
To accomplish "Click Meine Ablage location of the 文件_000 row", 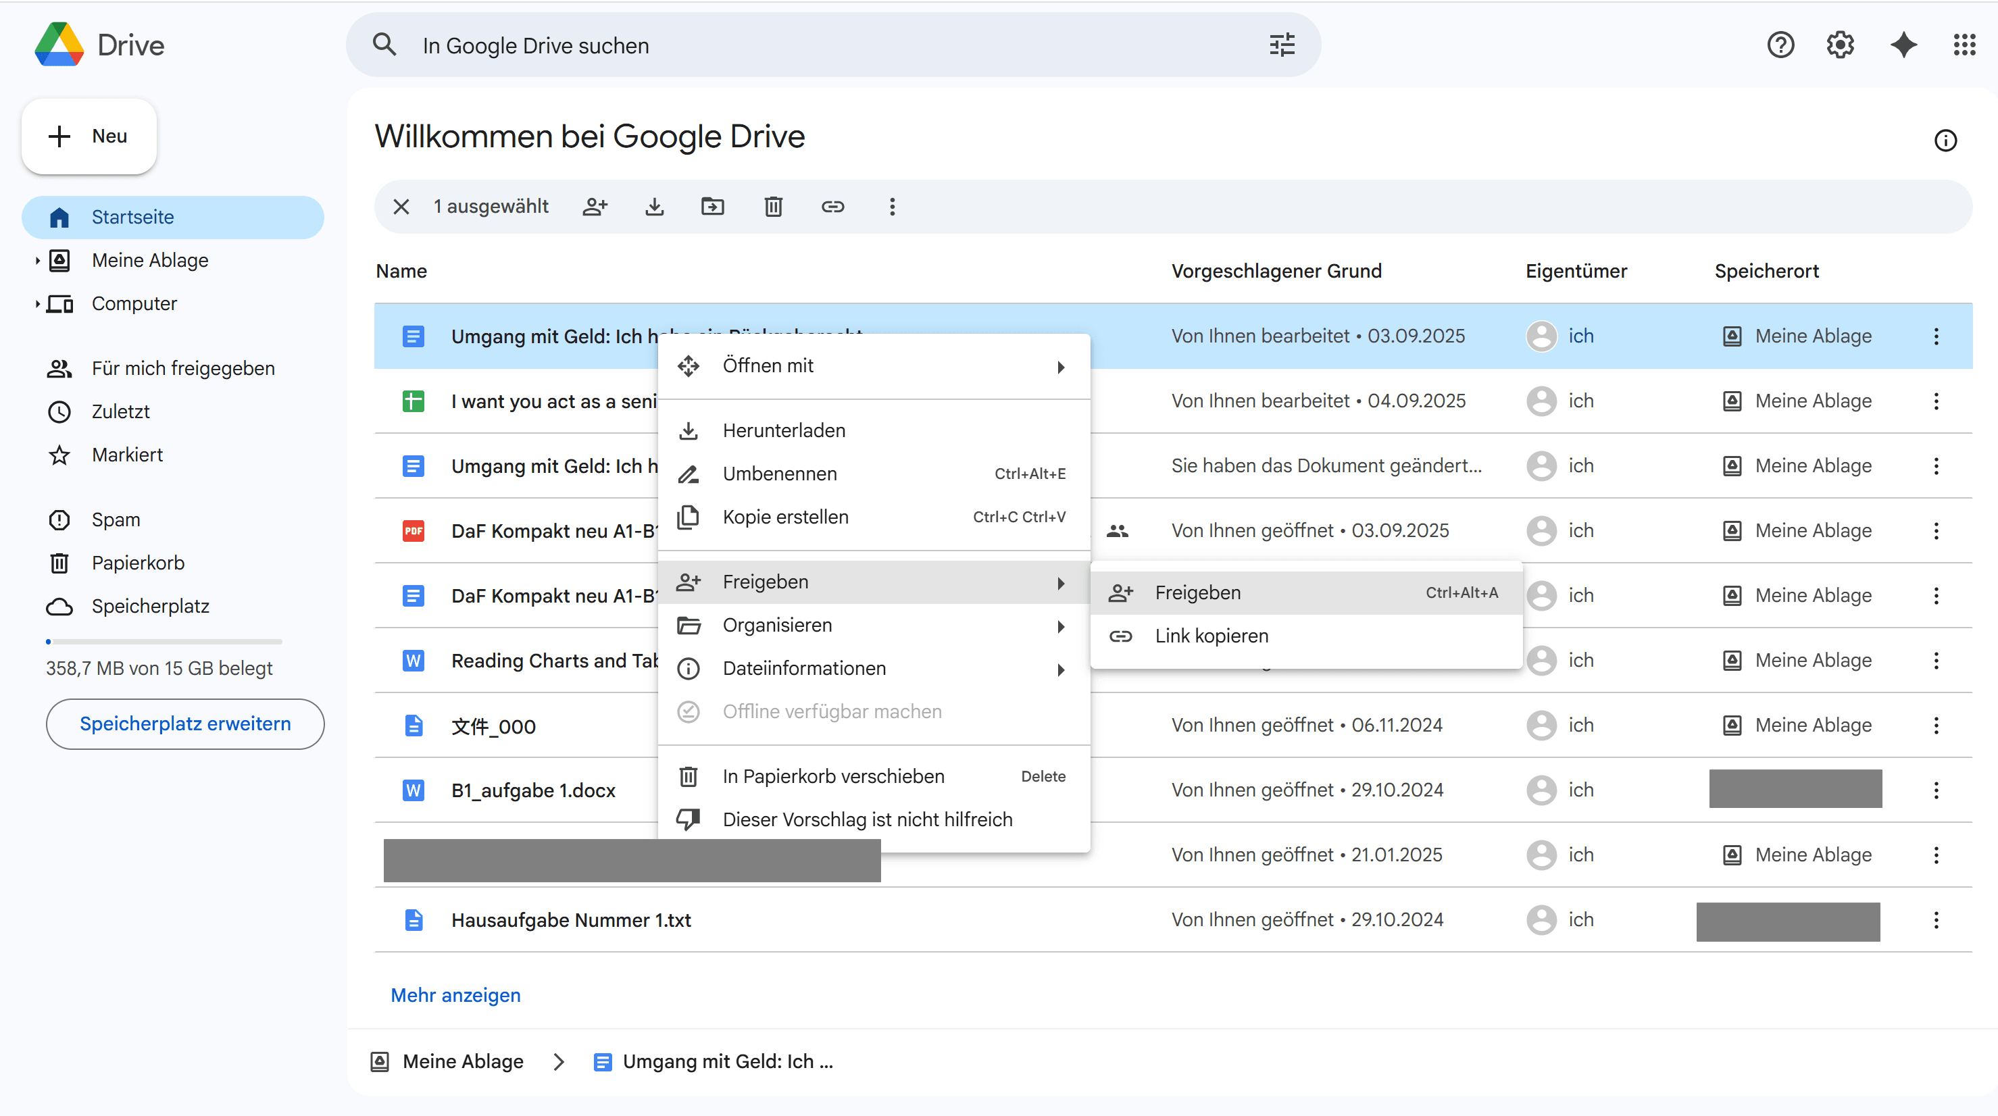I will 1797,725.
